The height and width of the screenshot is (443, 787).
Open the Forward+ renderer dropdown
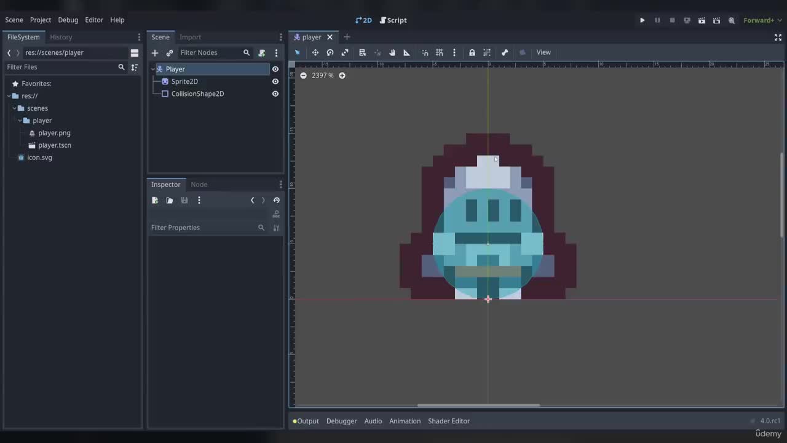pos(762,20)
